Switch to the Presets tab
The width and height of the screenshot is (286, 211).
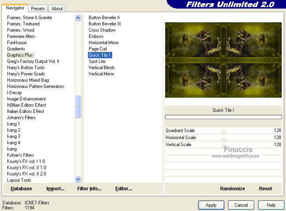point(38,9)
